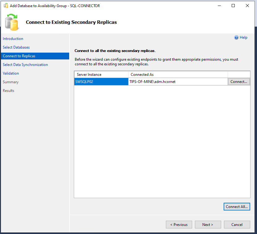Click the blue Help question mark icon
Viewport: 257px width, 234px height.
[236, 37]
